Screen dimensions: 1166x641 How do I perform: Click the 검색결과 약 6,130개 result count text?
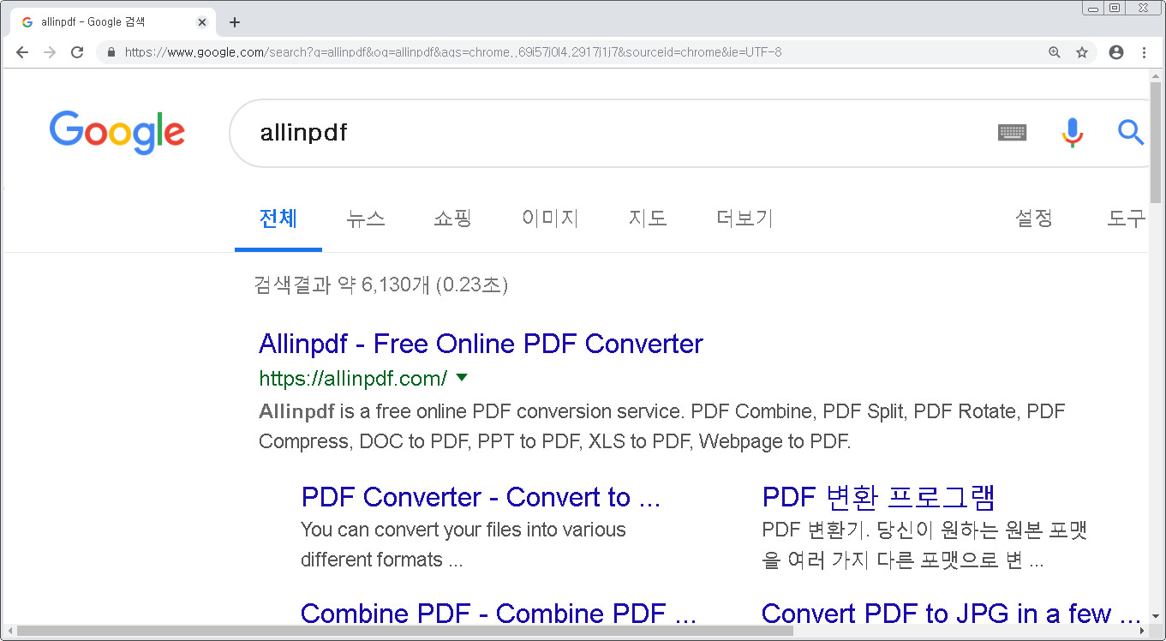[381, 285]
